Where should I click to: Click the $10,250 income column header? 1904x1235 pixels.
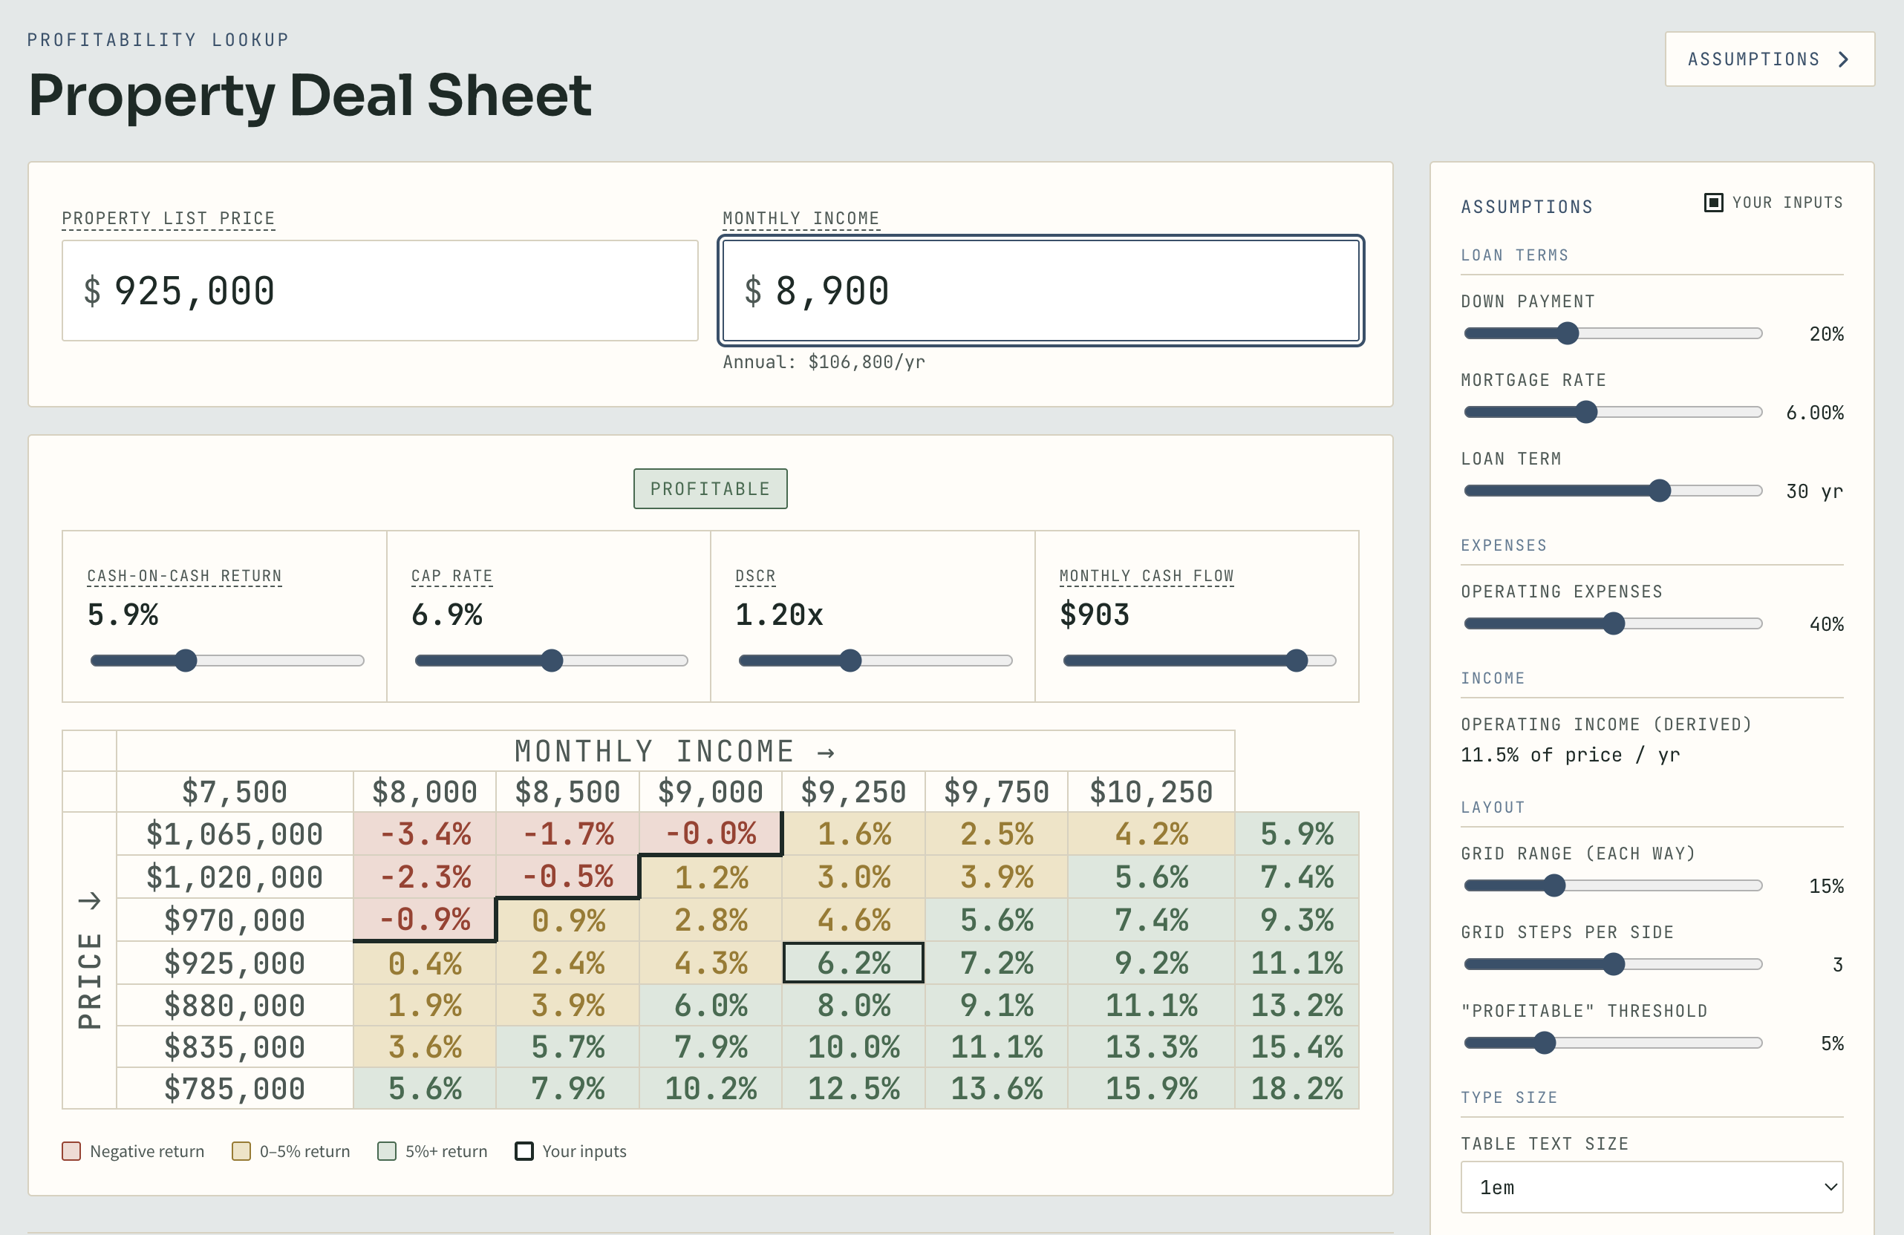coord(1151,791)
